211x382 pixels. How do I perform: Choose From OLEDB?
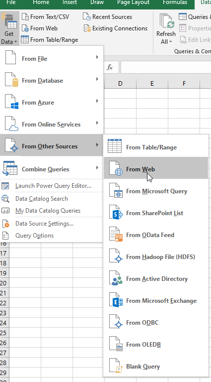click(x=156, y=344)
